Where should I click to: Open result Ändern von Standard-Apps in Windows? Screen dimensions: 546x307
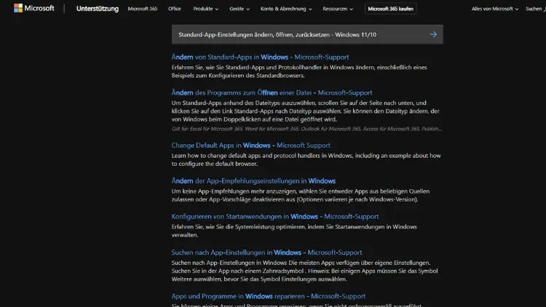260,57
